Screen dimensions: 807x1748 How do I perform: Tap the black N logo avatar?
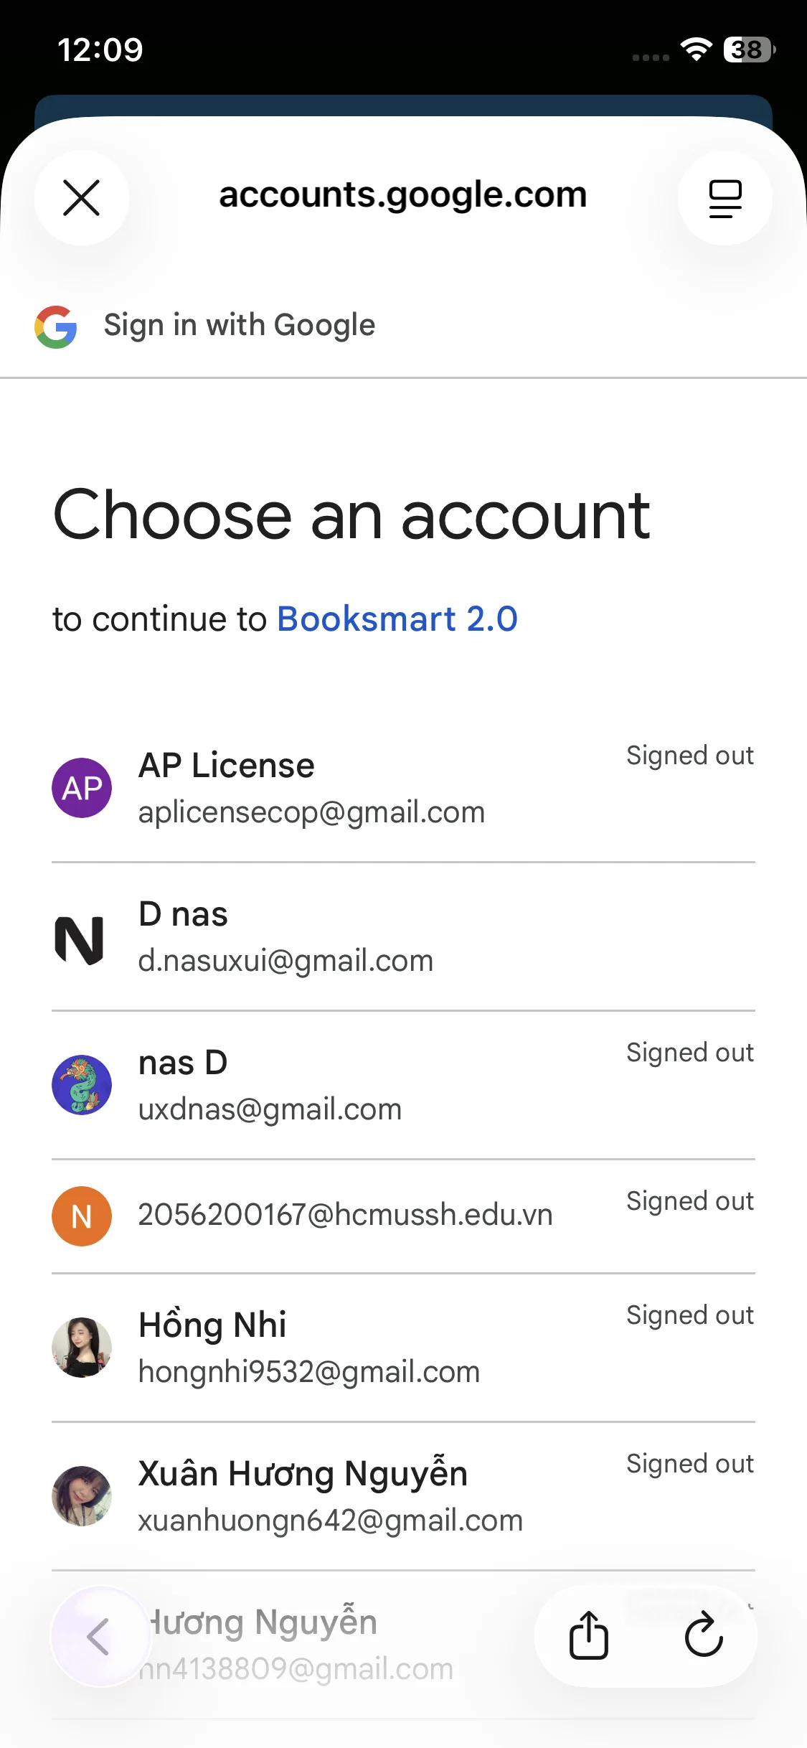point(80,940)
